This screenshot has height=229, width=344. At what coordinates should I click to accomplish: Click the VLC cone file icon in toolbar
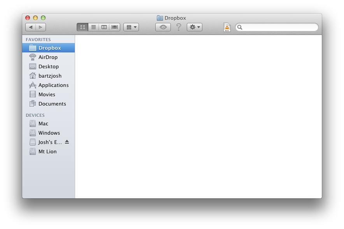227,27
